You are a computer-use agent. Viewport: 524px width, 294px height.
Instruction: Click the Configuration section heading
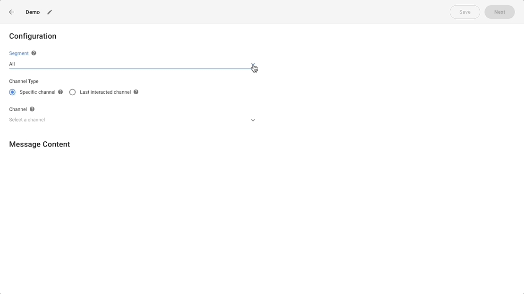point(33,36)
